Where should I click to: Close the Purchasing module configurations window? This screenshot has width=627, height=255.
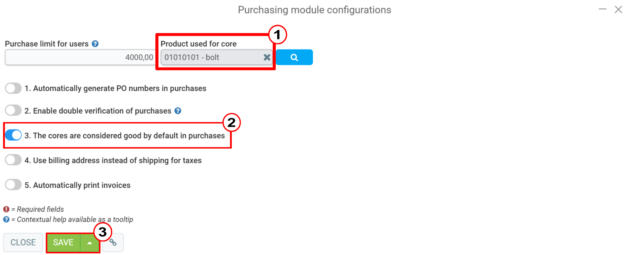click(x=619, y=9)
